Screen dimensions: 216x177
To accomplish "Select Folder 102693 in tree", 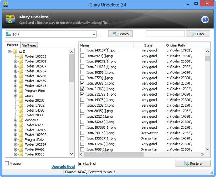I will pos(35,135).
